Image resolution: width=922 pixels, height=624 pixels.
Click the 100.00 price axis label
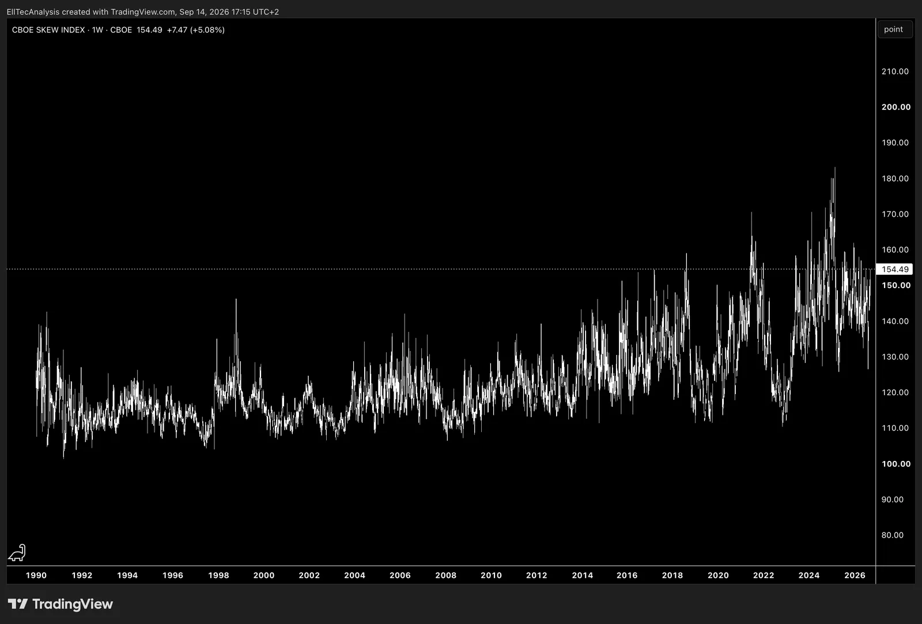point(896,464)
